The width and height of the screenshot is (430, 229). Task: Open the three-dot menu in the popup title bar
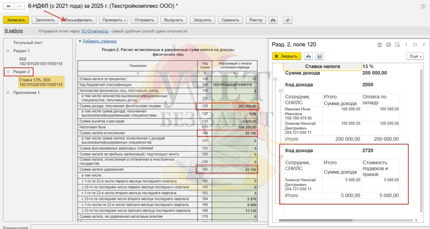(406, 45)
